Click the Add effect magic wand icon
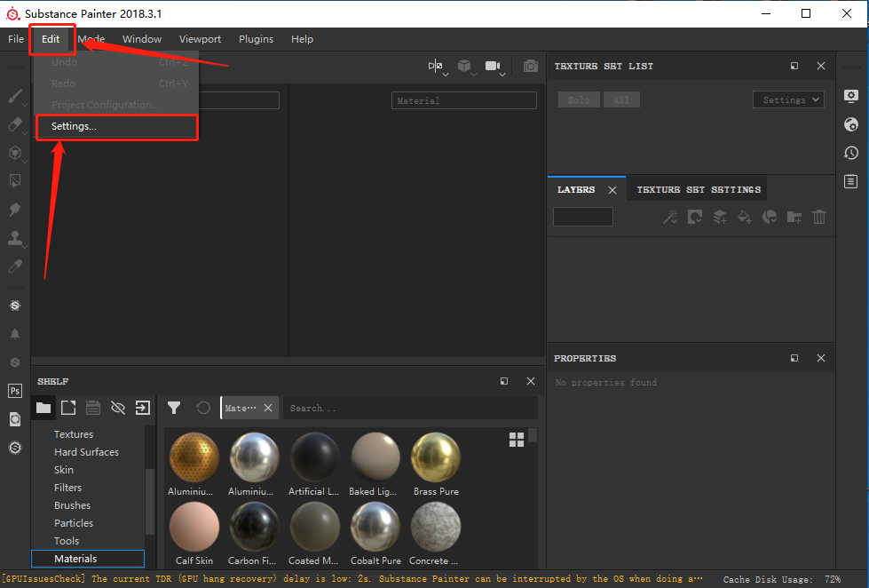Screen dimensions: 869x588 click(x=670, y=217)
